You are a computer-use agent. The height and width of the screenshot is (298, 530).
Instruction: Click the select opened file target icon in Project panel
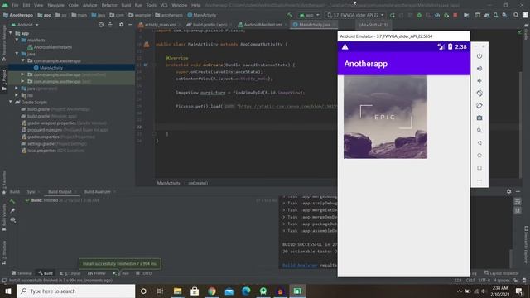[101, 25]
